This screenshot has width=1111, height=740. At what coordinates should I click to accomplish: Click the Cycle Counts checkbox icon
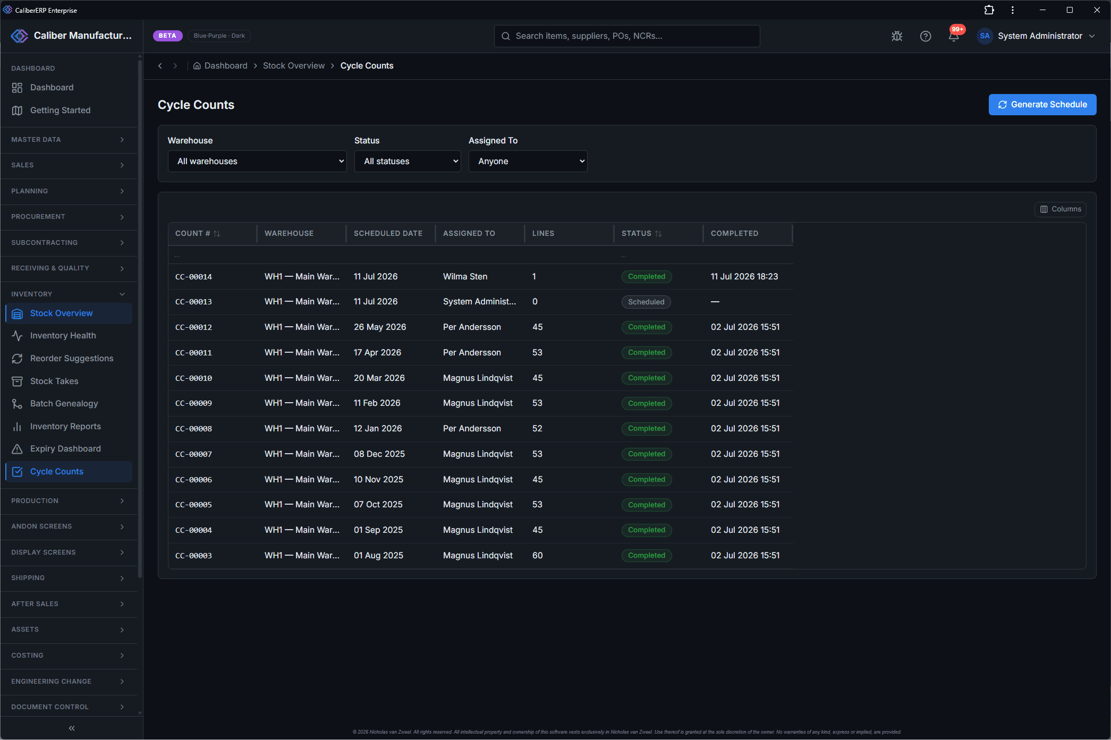coord(17,472)
